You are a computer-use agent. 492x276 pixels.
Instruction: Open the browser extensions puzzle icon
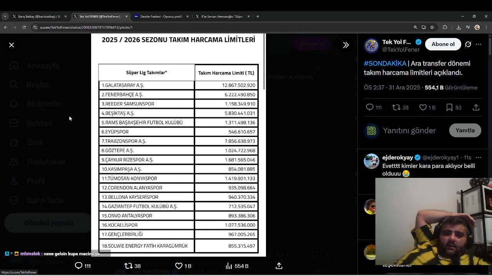click(x=445, y=27)
